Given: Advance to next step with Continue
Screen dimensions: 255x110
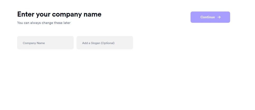Looking at the screenshot, I should click(x=210, y=17).
